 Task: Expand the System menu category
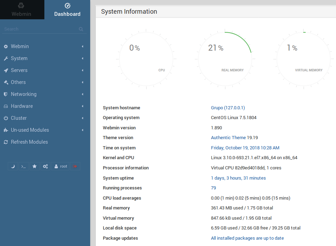tap(19, 58)
